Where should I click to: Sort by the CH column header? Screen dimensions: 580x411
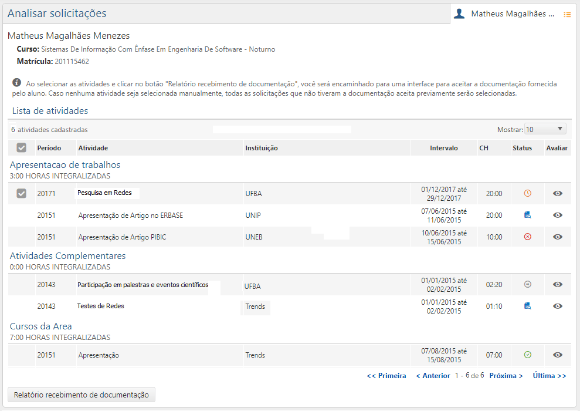point(483,148)
